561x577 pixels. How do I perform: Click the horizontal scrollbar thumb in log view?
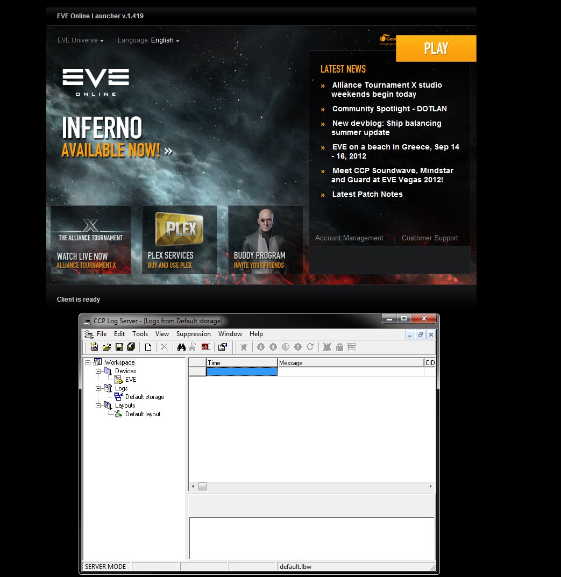click(x=202, y=487)
